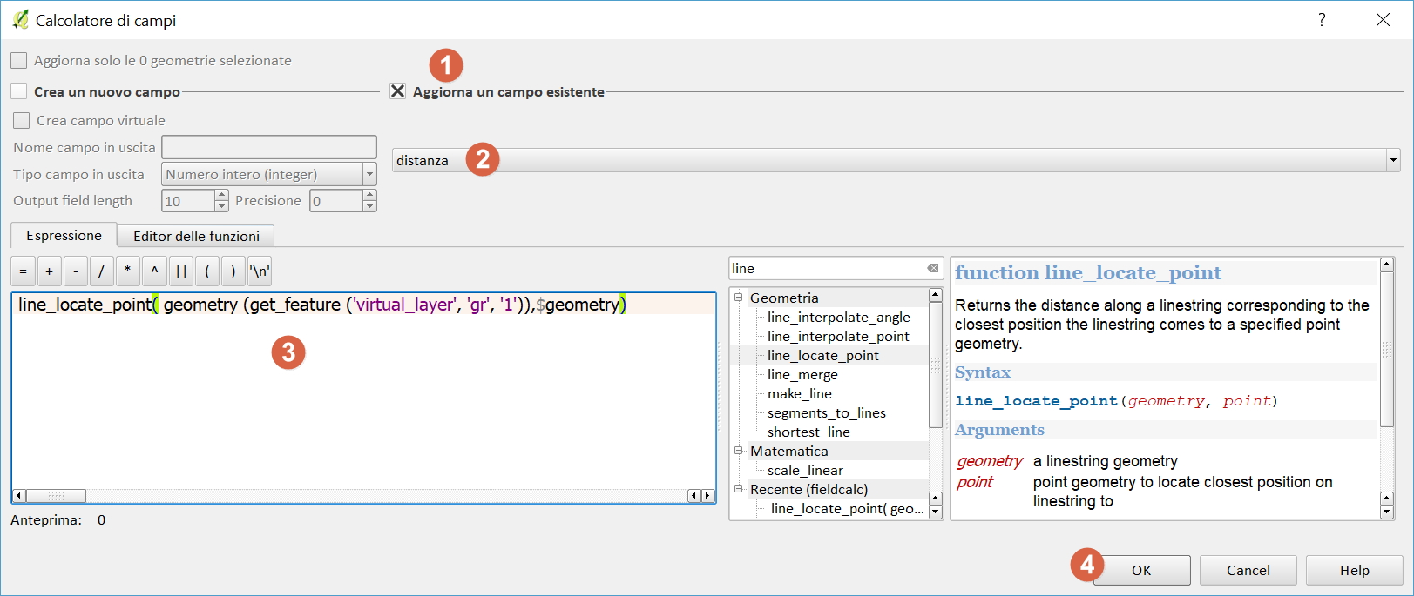Enable 'Crea un nuovo campo' checkbox
The image size is (1414, 596).
click(x=19, y=91)
